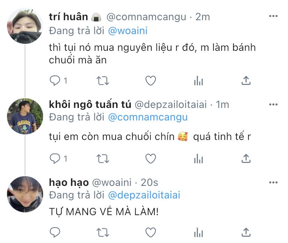
Task: View analytics for trí huân's tweet
Action: [x=198, y=81]
